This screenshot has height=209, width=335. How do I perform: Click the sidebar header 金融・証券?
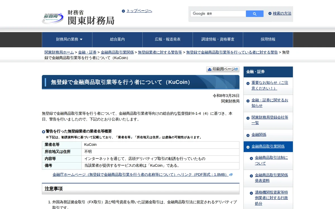click(268, 72)
